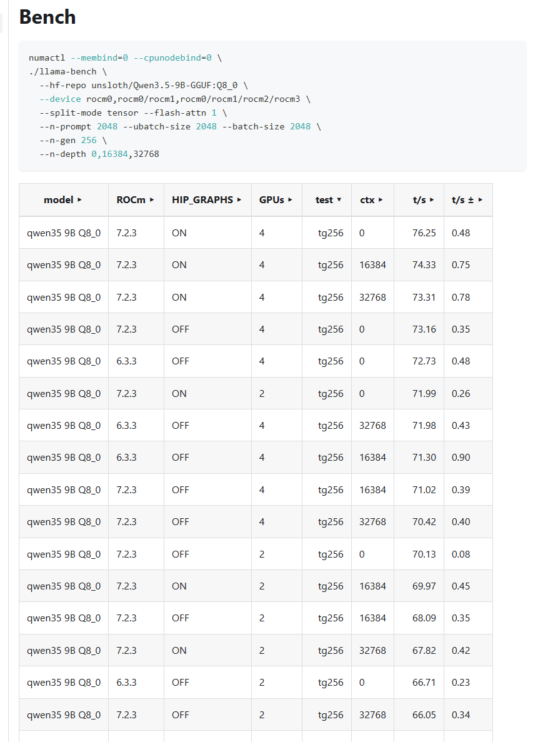
Task: Click the Bench heading
Action: pyautogui.click(x=47, y=17)
